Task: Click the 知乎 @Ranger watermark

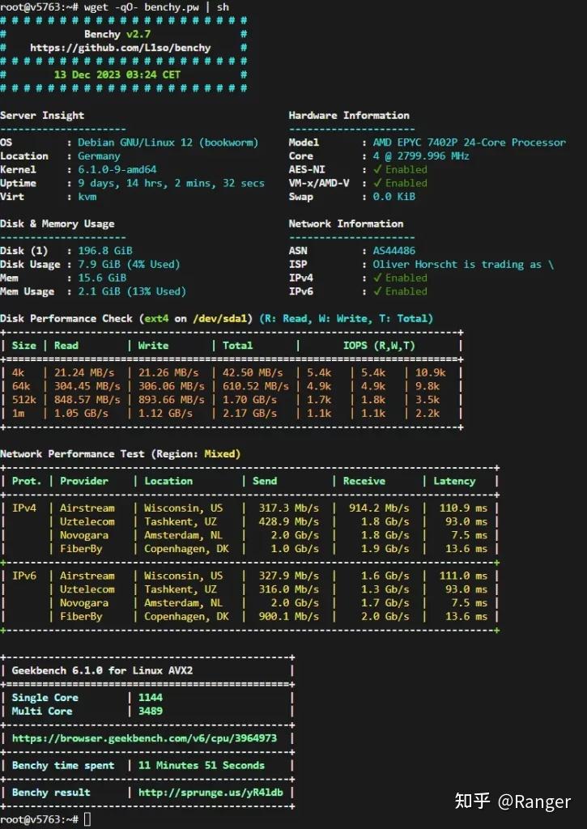Action: (513, 801)
